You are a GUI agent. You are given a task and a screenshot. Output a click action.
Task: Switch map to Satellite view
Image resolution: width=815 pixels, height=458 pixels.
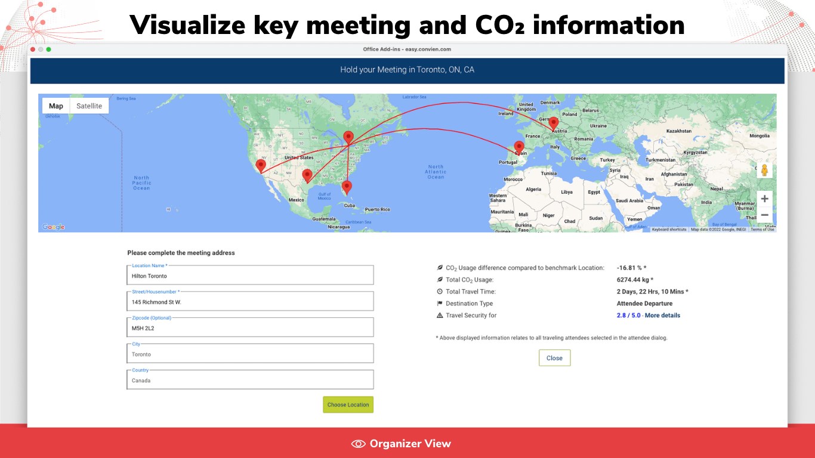point(89,106)
